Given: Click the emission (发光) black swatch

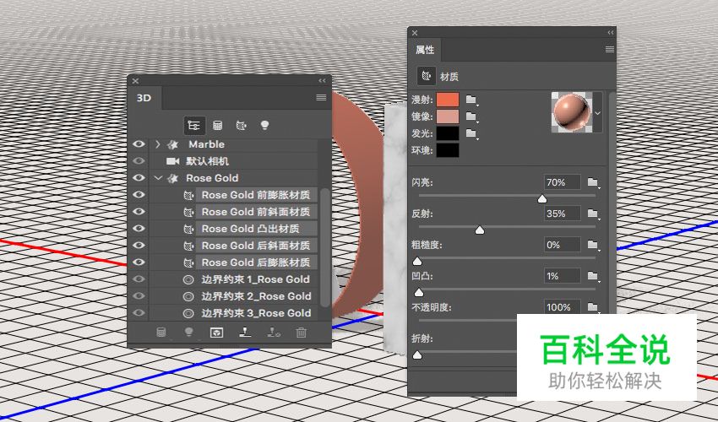Looking at the screenshot, I should tap(448, 133).
